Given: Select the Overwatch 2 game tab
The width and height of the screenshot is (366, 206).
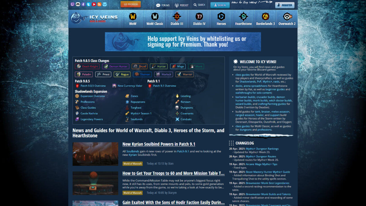Looking at the screenshot, I should click(x=287, y=19).
